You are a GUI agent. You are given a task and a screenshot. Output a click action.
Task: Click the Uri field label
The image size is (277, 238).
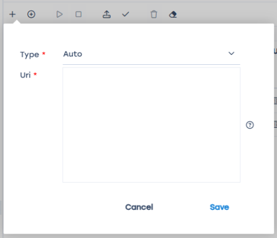tap(25, 75)
